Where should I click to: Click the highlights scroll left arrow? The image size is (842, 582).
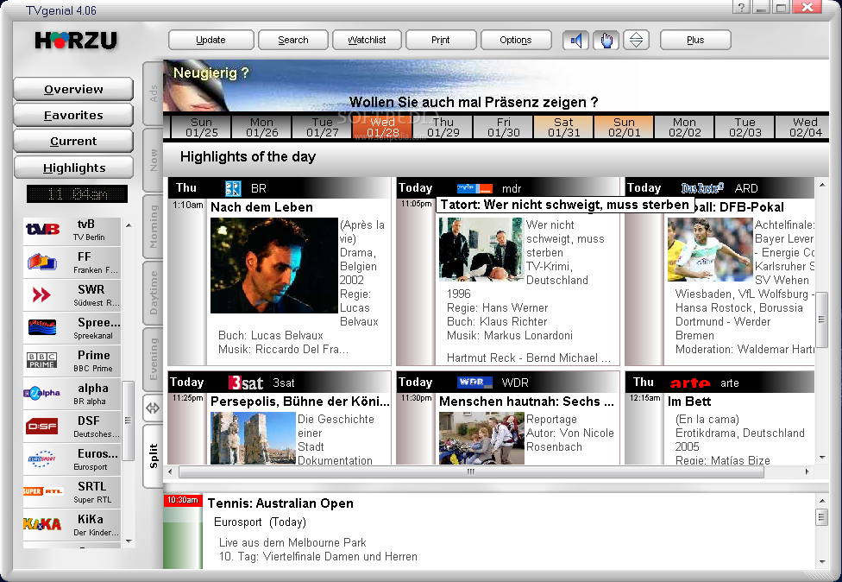pyautogui.click(x=170, y=471)
